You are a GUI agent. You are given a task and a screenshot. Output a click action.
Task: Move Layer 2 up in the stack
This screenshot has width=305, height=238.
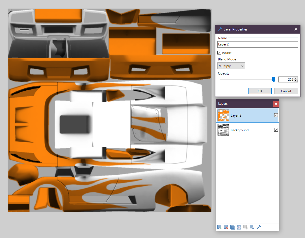[x=245, y=227]
